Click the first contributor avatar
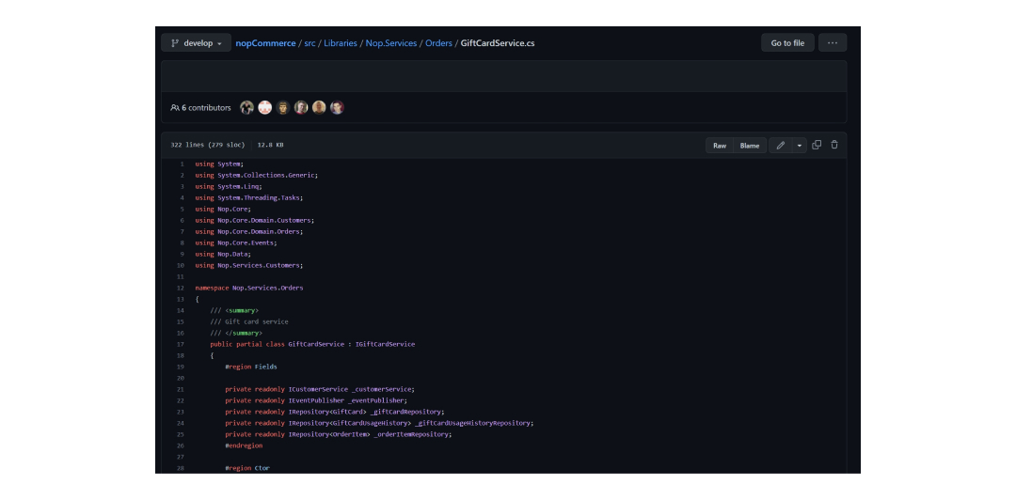1016x500 pixels. click(x=246, y=107)
